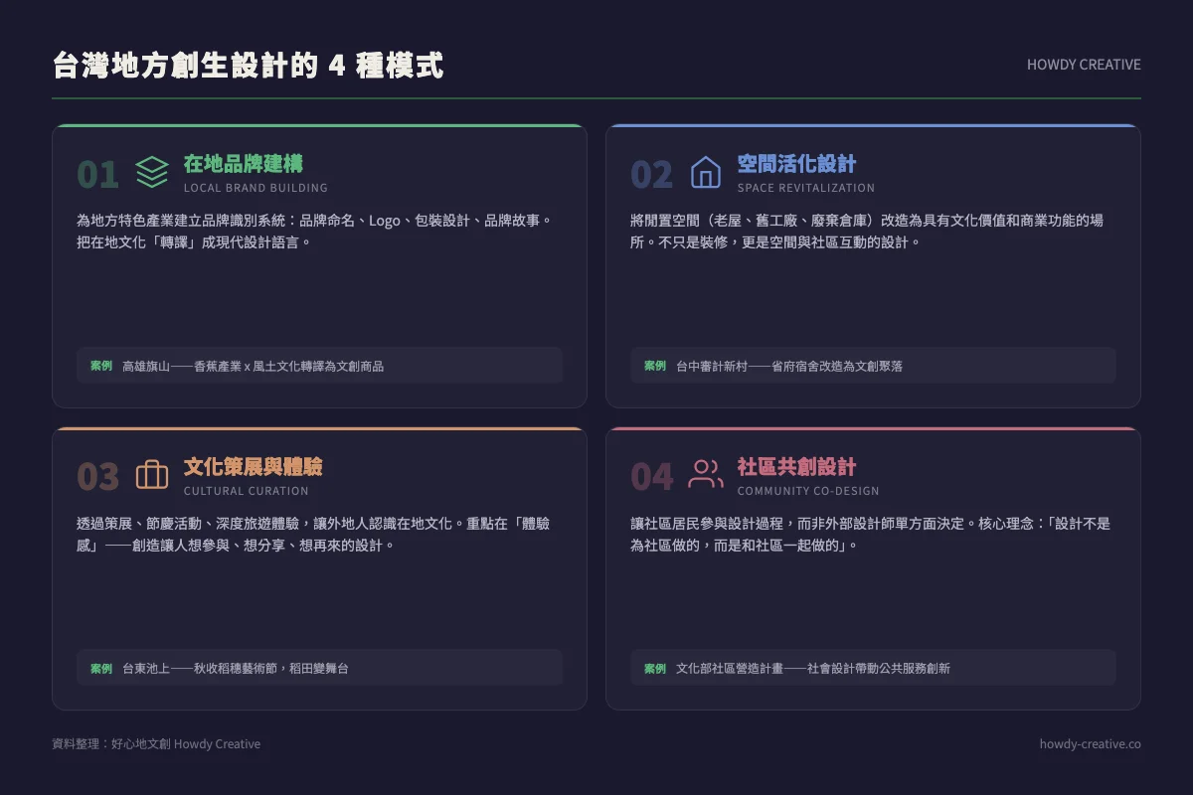Viewport: 1193px width, 795px height.
Task: Click the green divider under the page title
Action: [596, 98]
